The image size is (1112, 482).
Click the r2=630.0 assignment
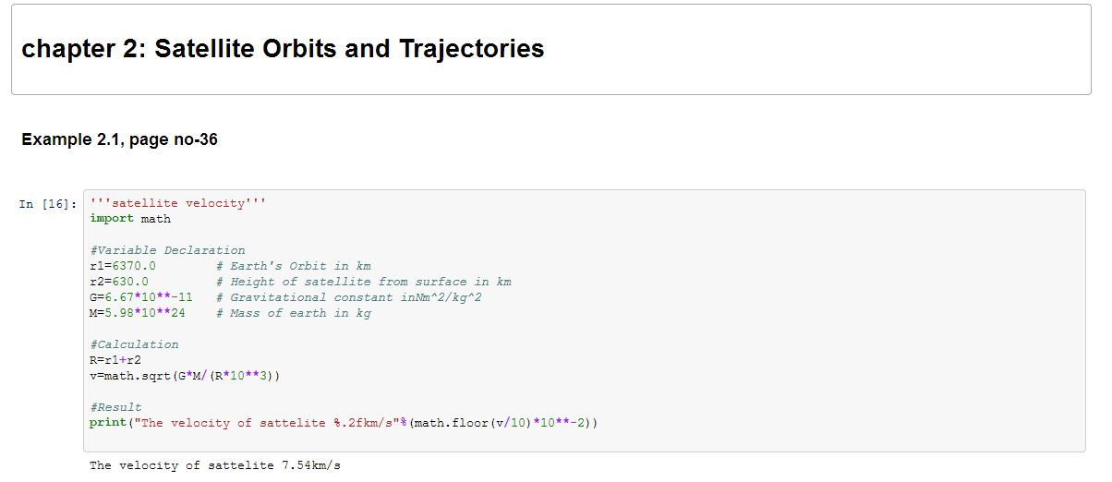(x=119, y=282)
